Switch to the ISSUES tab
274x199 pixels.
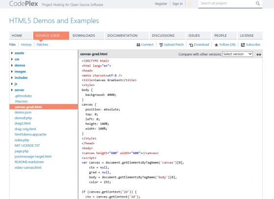tap(198, 36)
